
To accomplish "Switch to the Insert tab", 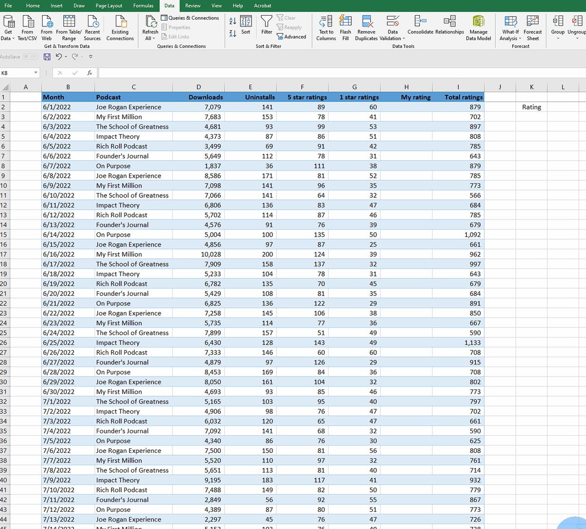I will pos(57,6).
